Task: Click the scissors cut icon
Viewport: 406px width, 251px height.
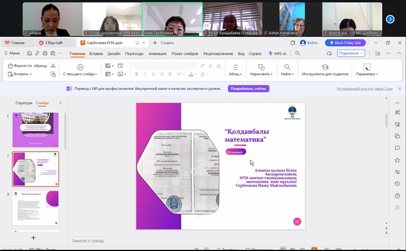Action: coord(53,66)
